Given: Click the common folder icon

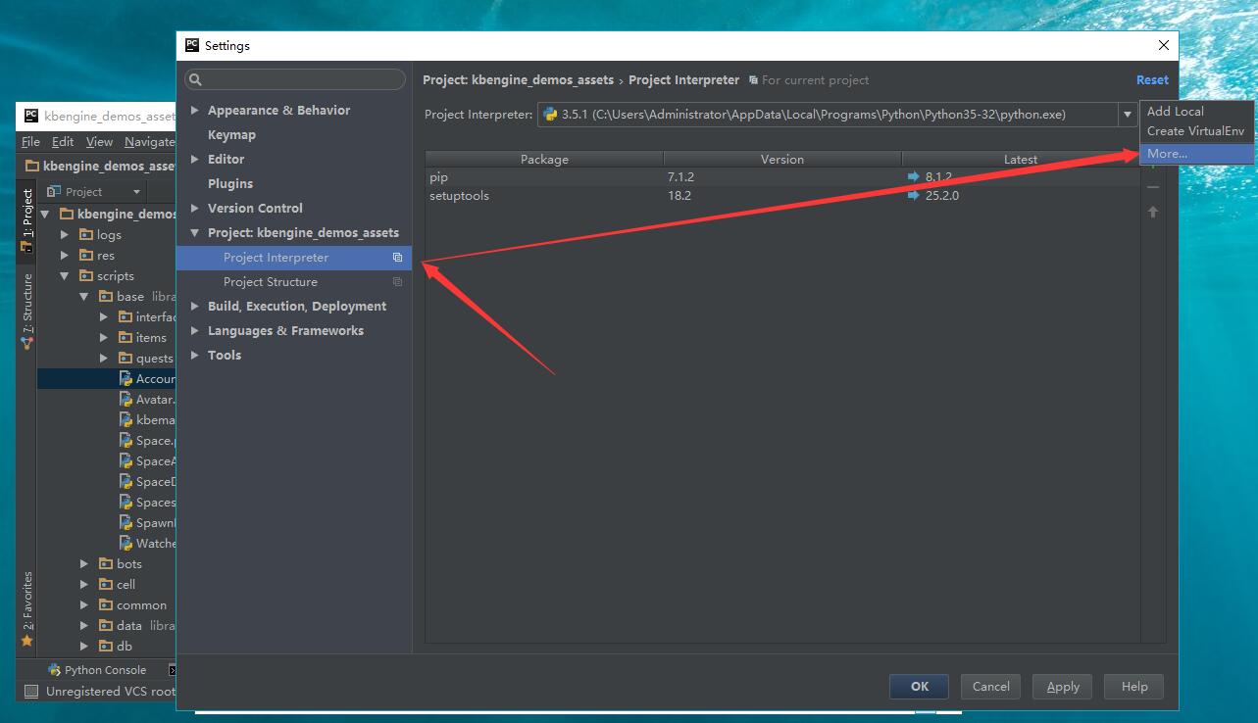Looking at the screenshot, I should point(106,604).
